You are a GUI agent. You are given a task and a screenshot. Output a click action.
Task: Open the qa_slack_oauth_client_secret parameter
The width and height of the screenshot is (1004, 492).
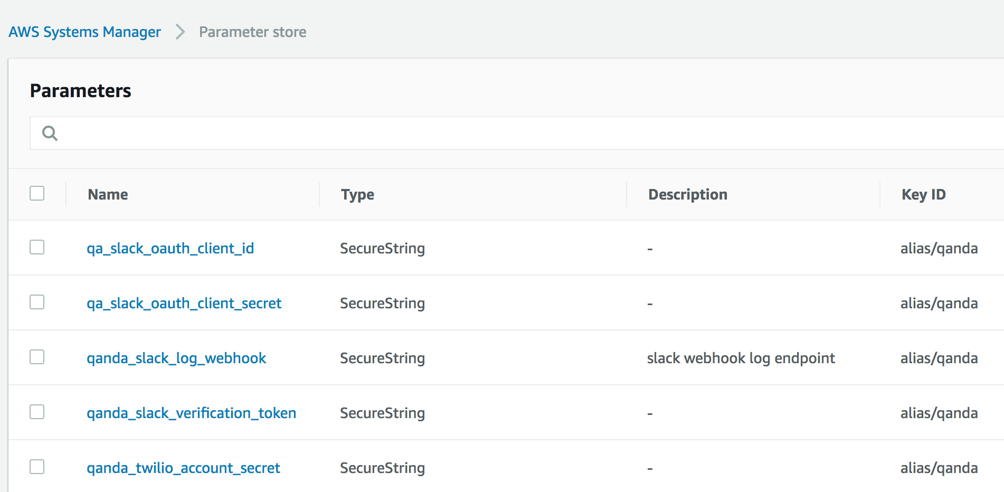184,303
